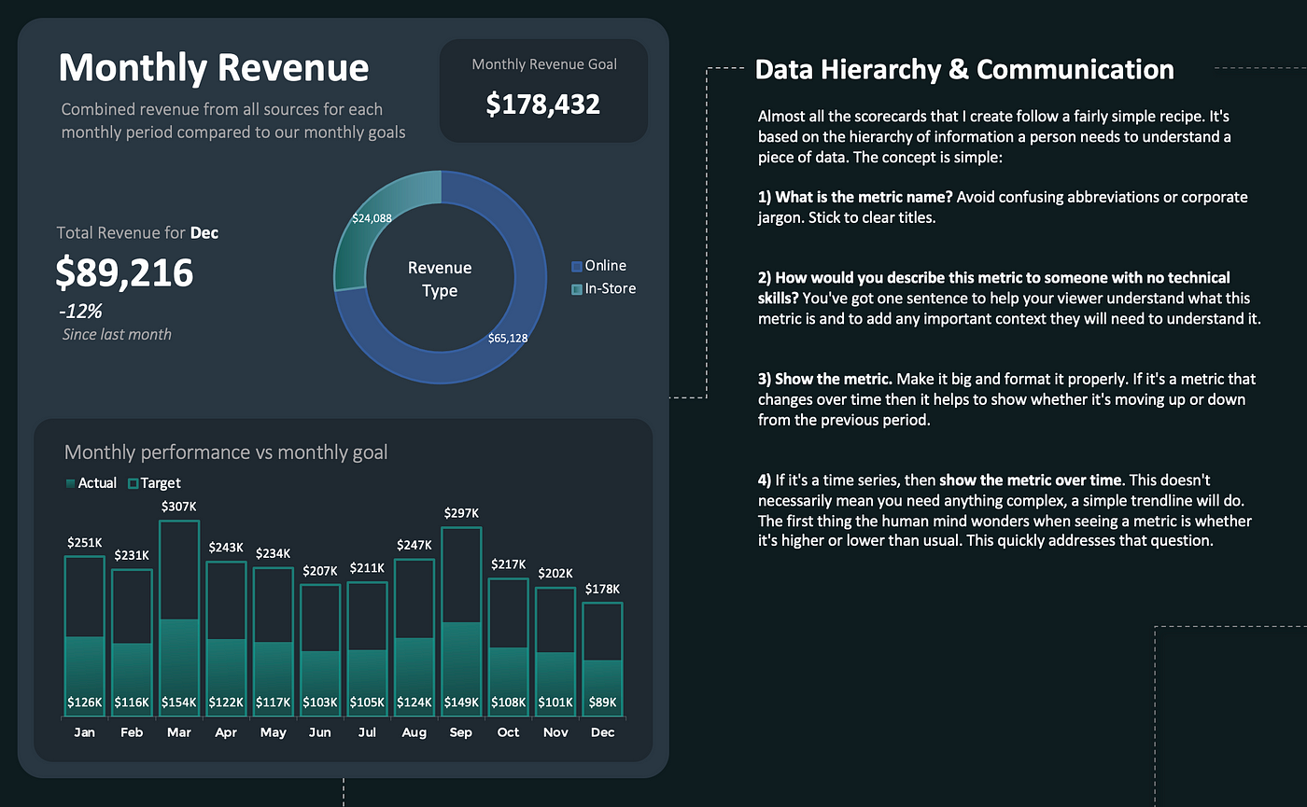The width and height of the screenshot is (1307, 807).
Task: Click the May axis label
Action: pos(273,732)
